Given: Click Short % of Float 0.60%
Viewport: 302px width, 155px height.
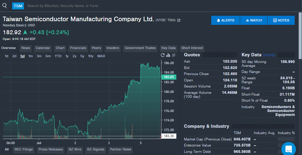Looking at the screenshot, I should coord(290,101).
